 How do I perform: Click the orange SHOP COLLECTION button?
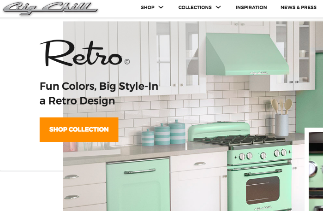pyautogui.click(x=79, y=129)
